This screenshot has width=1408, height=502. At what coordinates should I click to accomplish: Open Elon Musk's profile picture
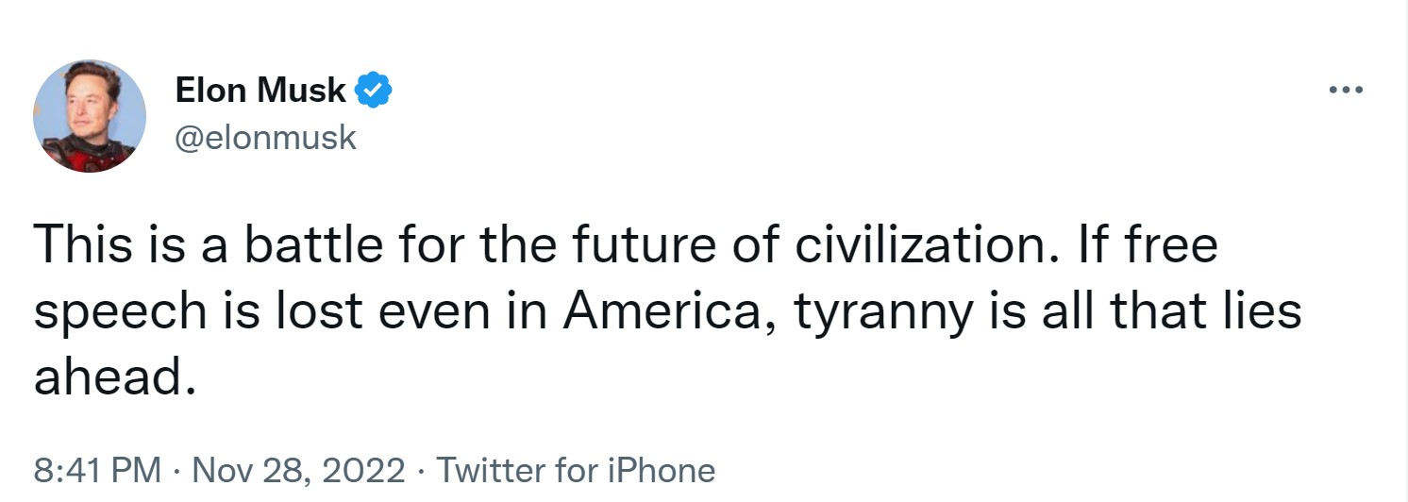pyautogui.click(x=90, y=116)
